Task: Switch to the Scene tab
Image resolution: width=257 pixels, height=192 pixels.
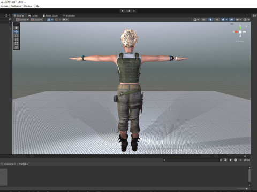Action: (20, 15)
